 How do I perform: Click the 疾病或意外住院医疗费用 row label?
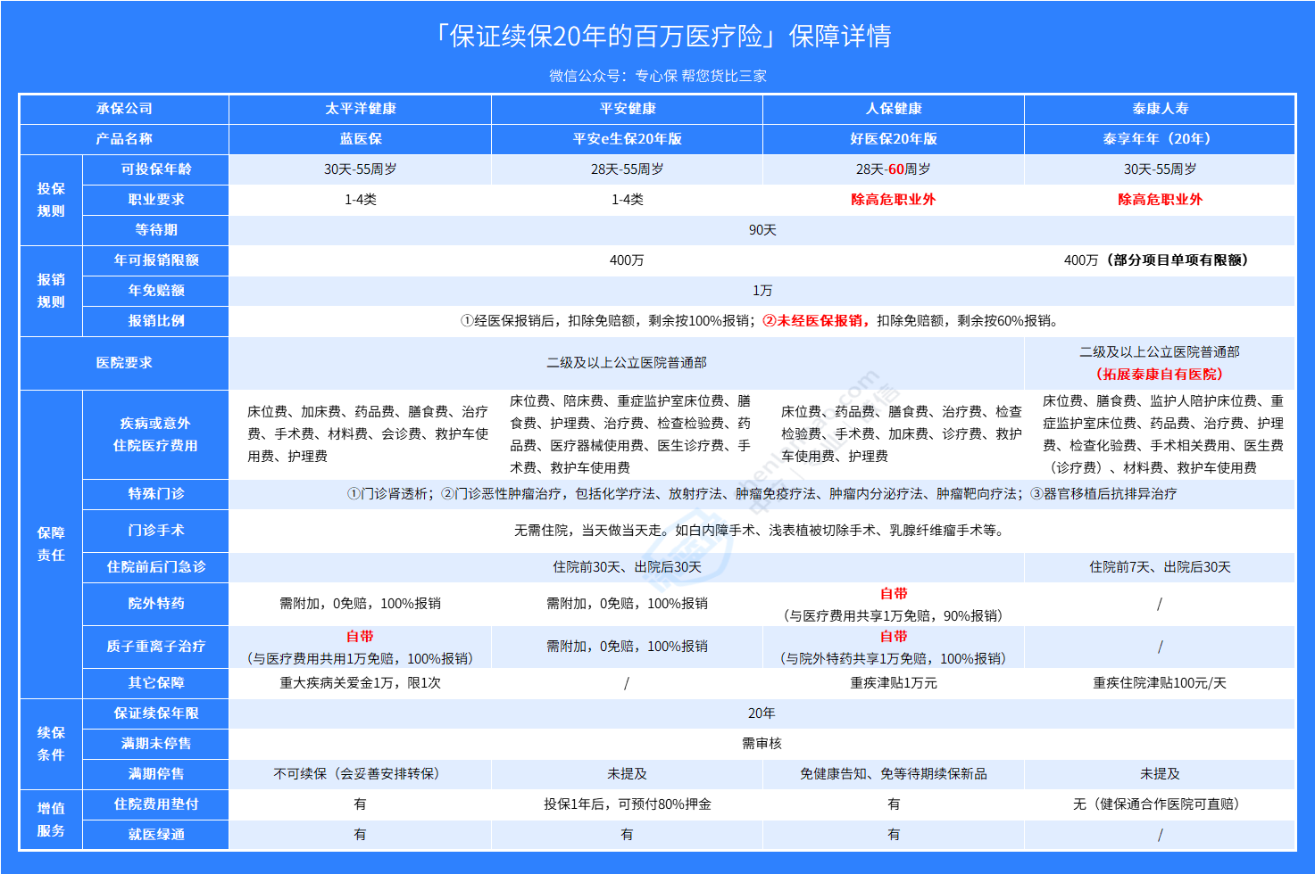point(156,434)
